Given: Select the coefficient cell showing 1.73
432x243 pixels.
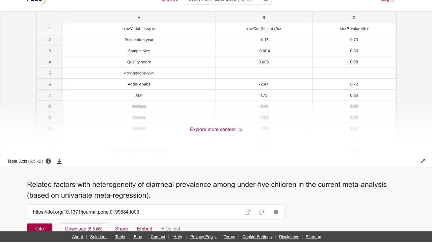Looking at the screenshot, I should pos(264,96).
